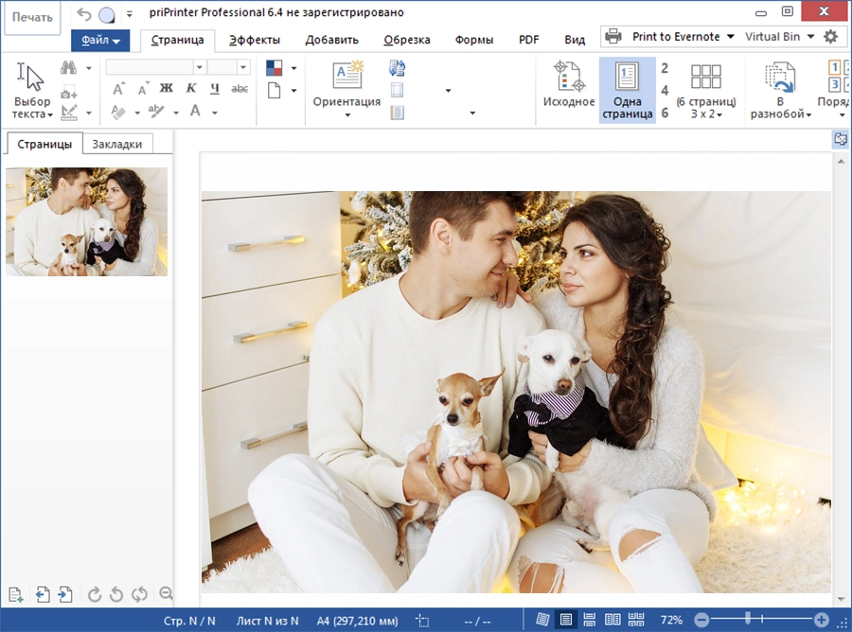This screenshot has height=632, width=852.
Task: Click the rotate clockwise icon
Action: (95, 595)
